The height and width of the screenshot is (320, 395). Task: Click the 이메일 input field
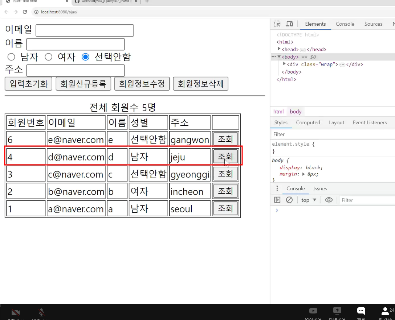[x=85, y=30]
